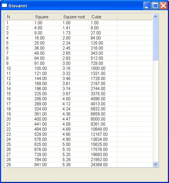Select the cube value '4096.00'

[x=98, y=99]
